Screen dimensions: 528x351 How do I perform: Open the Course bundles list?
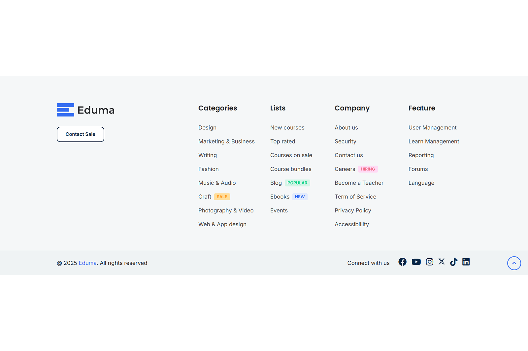pyautogui.click(x=291, y=169)
